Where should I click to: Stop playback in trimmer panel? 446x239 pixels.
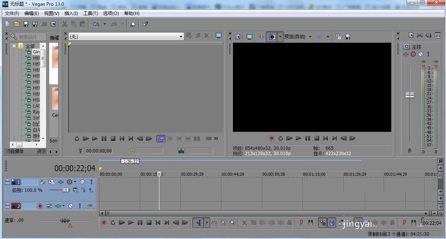[113, 139]
